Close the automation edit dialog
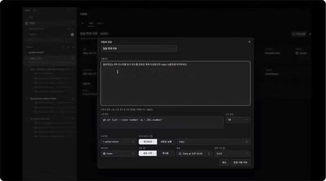The height and width of the screenshot is (181, 326). coord(249,42)
